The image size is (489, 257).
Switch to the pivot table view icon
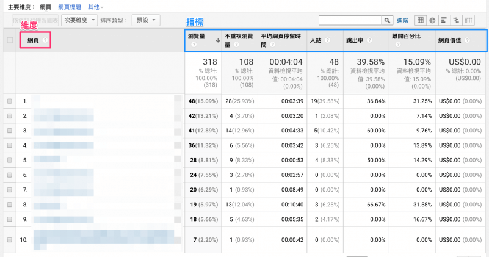point(468,20)
